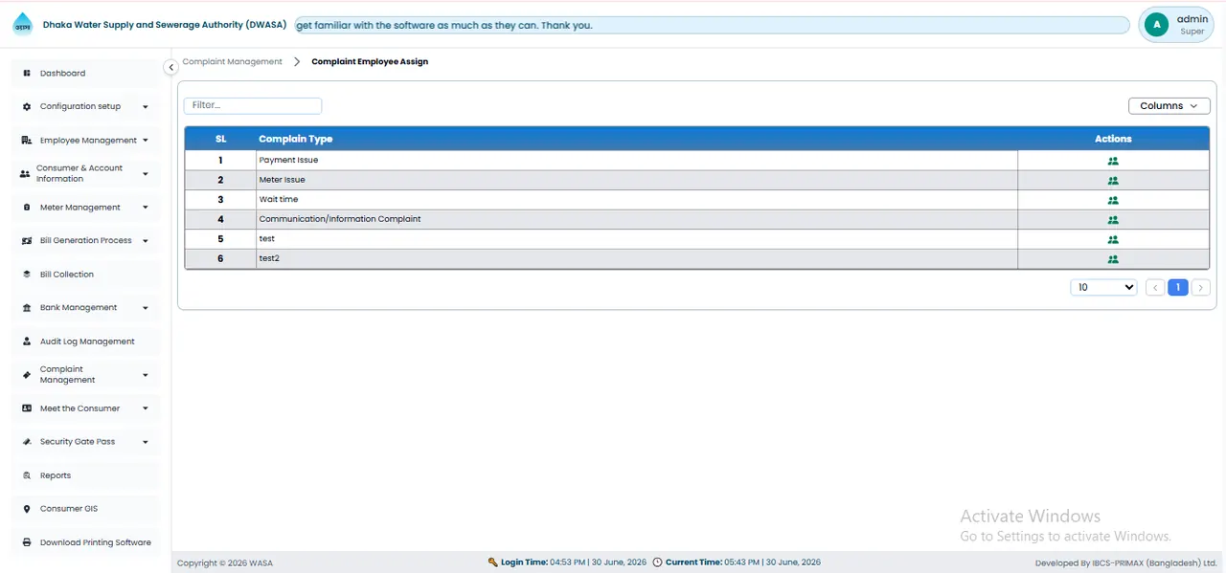Expand the Configuration setup menu arrow

(x=146, y=107)
